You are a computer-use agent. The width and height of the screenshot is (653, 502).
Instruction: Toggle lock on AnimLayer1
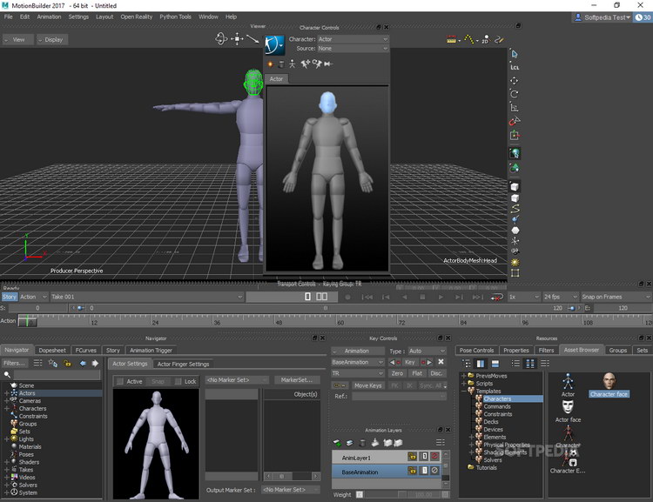click(413, 457)
